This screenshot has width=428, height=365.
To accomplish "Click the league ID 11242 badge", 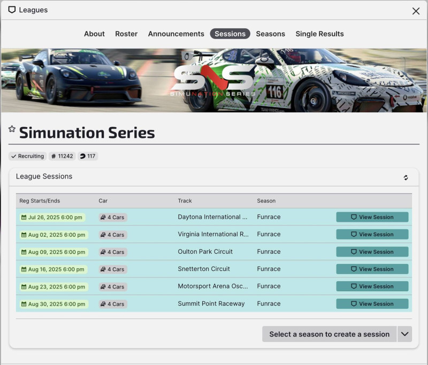I will coord(62,156).
